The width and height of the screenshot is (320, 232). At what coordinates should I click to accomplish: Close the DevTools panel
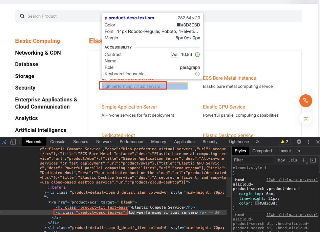[x=318, y=142]
